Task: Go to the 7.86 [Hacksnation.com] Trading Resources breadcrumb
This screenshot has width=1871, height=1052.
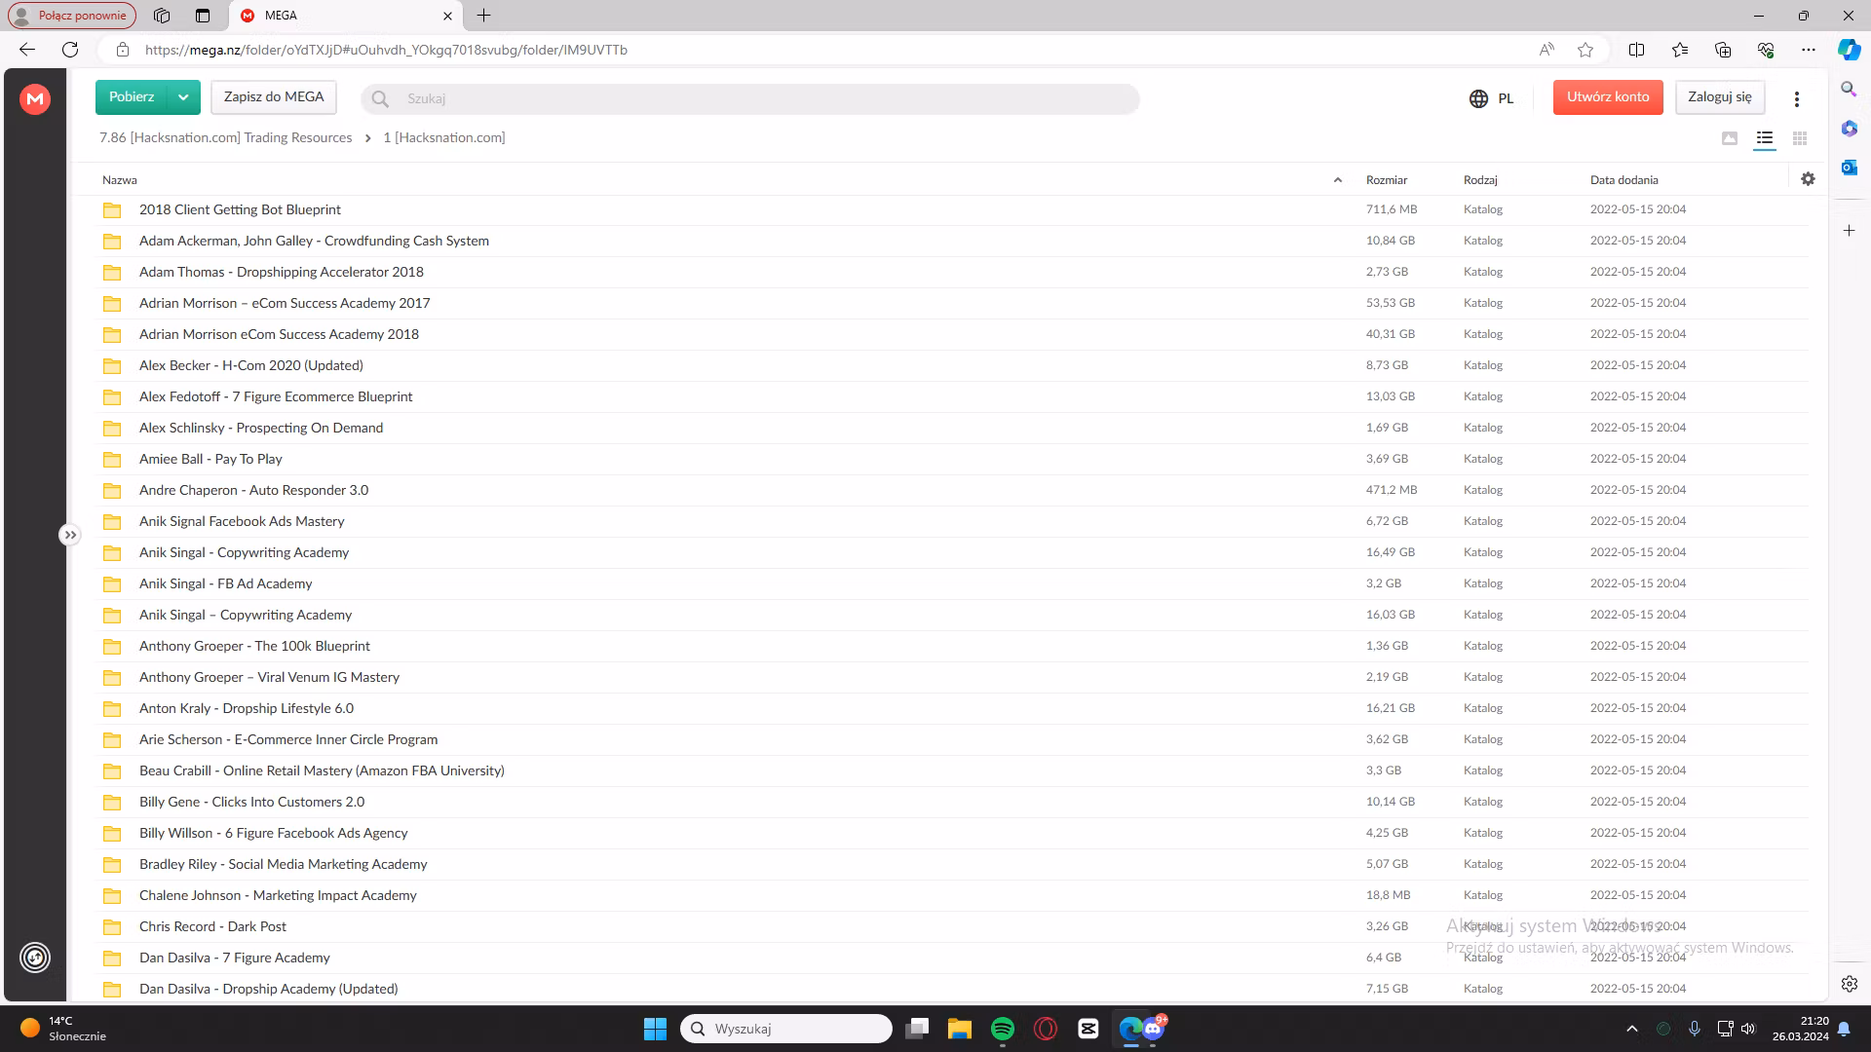Action: pyautogui.click(x=226, y=137)
